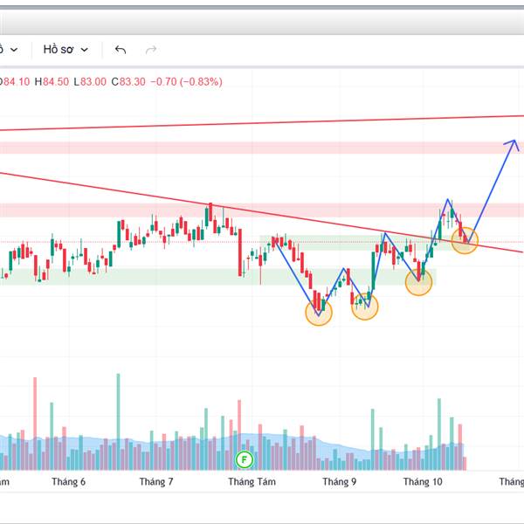Click the Tháng 10 axis label

tap(423, 481)
